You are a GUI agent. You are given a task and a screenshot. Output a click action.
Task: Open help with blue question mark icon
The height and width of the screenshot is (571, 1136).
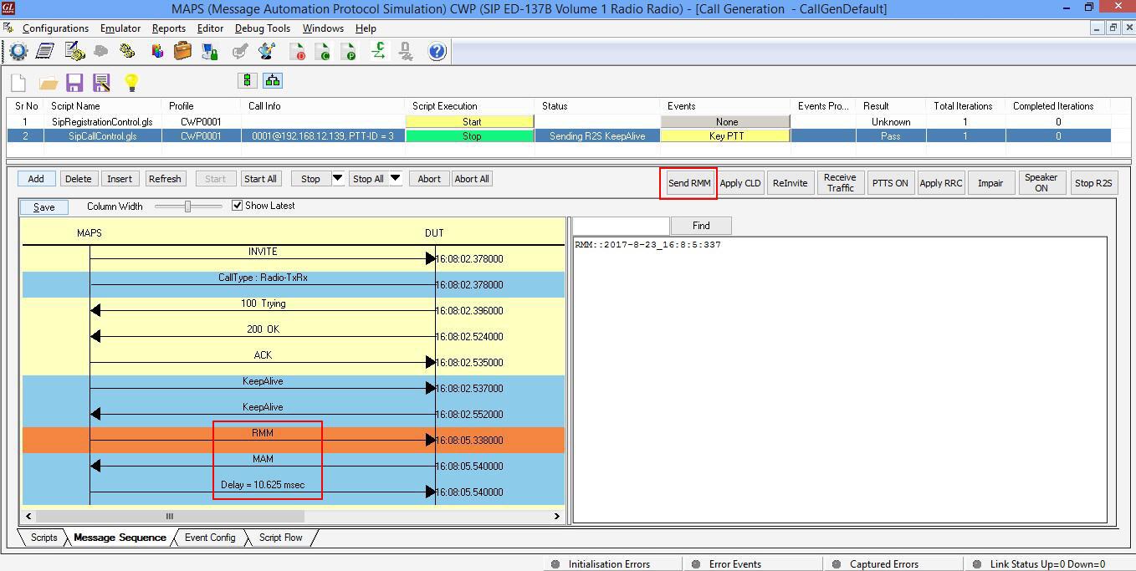(437, 52)
